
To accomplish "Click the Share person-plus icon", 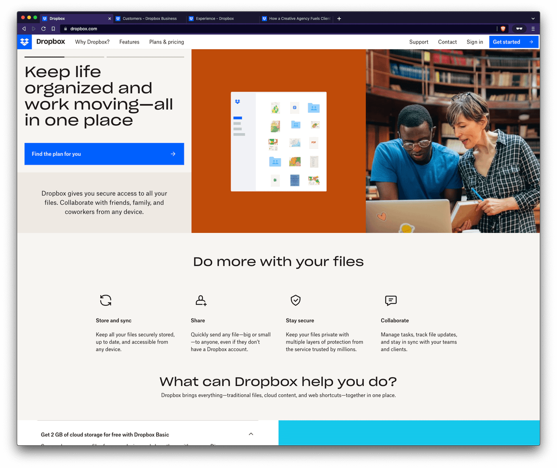I will click(201, 300).
